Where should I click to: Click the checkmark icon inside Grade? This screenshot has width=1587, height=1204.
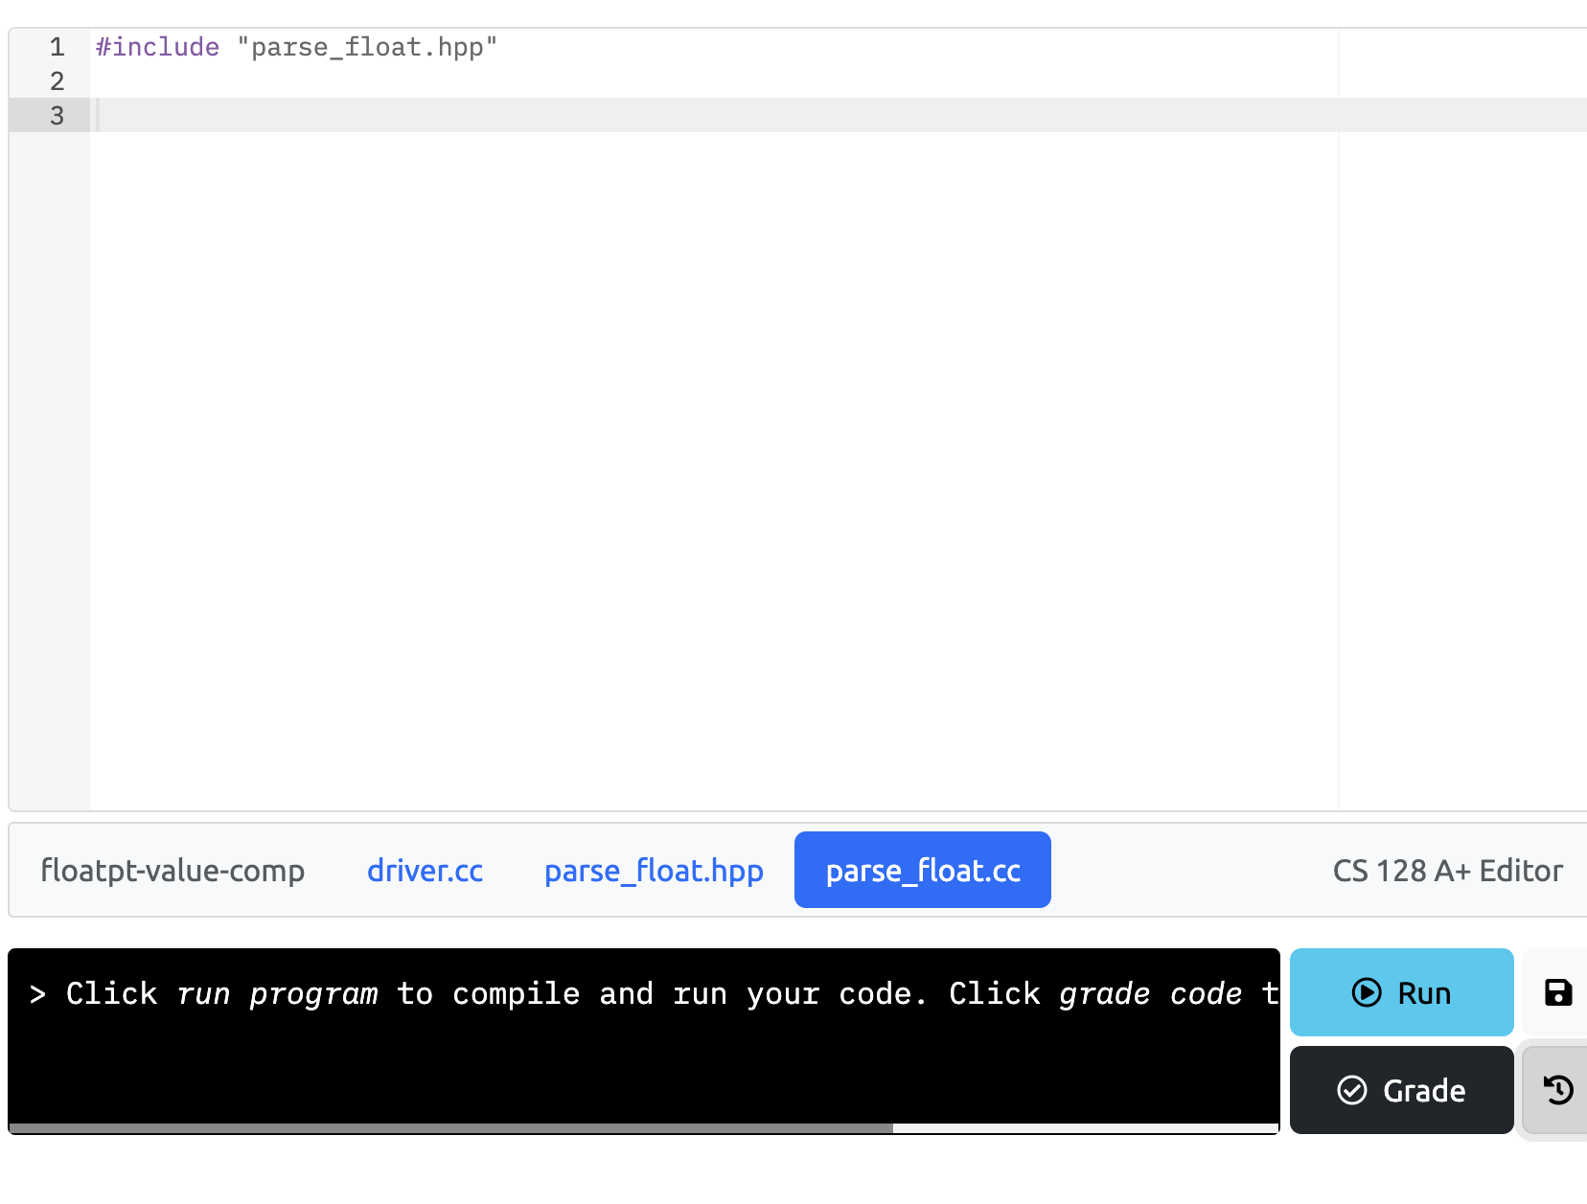click(1351, 1090)
